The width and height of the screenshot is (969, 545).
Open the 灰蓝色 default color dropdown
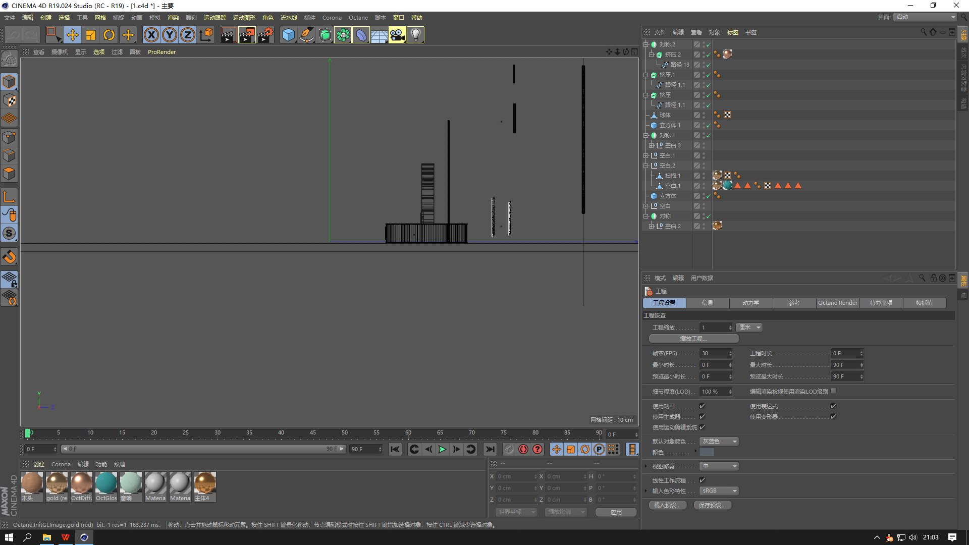point(719,441)
